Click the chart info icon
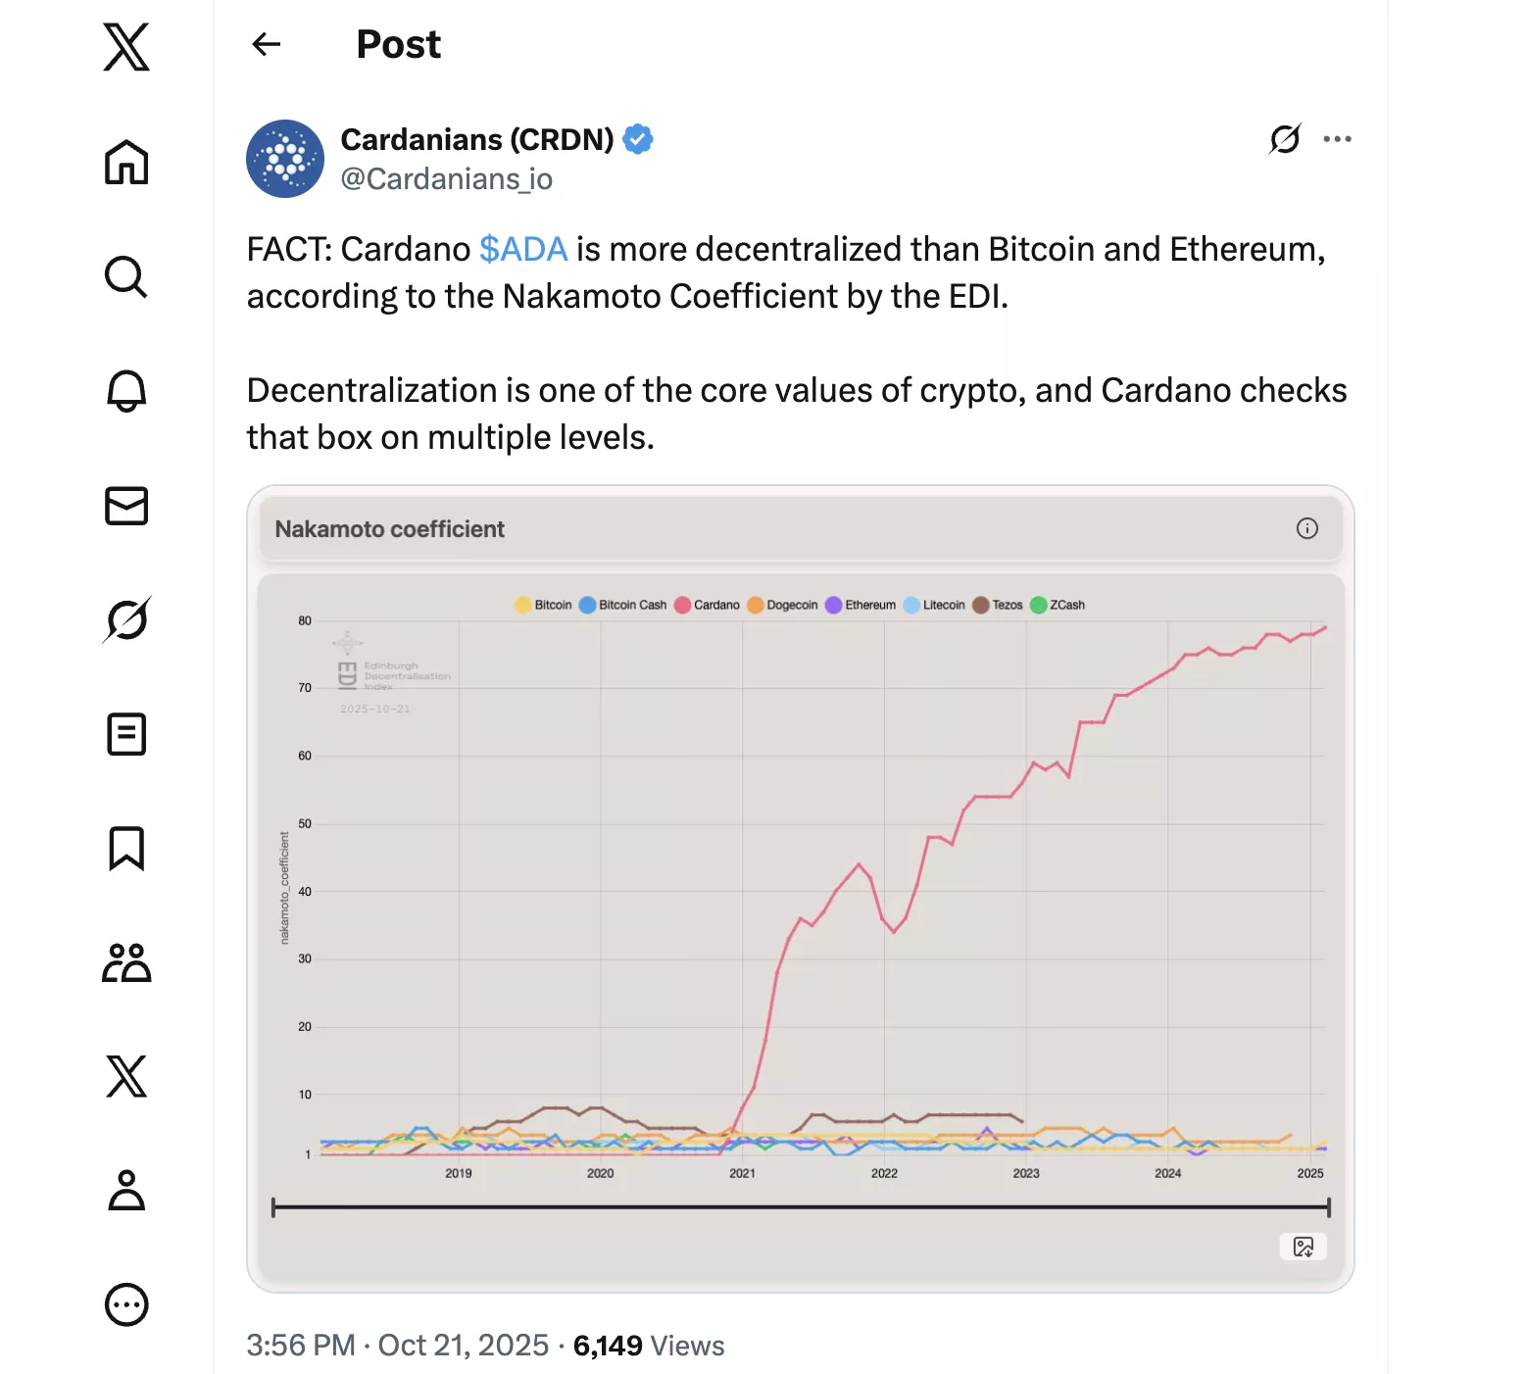1525x1374 pixels. (x=1306, y=528)
